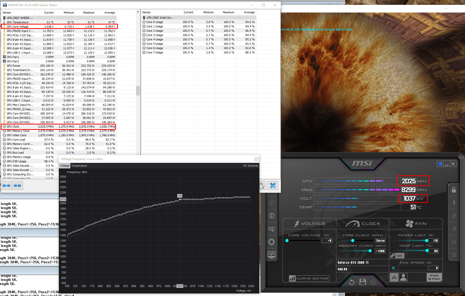Apply settings with the checkmark icon
Viewport: 465px width, 296px height.
point(373,282)
